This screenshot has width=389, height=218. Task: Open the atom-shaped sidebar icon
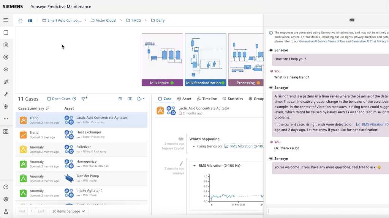6,107
